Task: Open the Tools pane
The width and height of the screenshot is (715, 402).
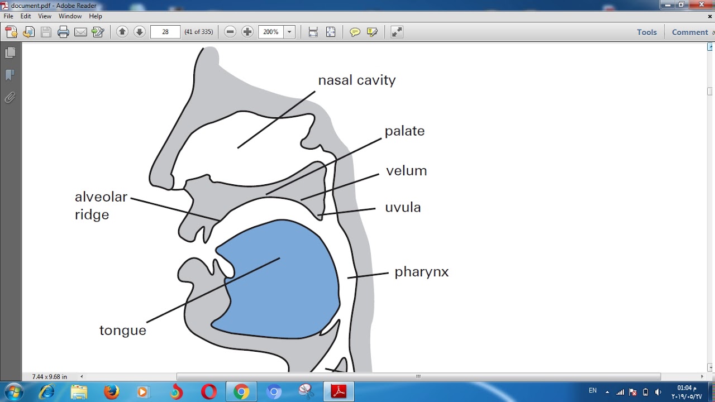Action: point(647,32)
